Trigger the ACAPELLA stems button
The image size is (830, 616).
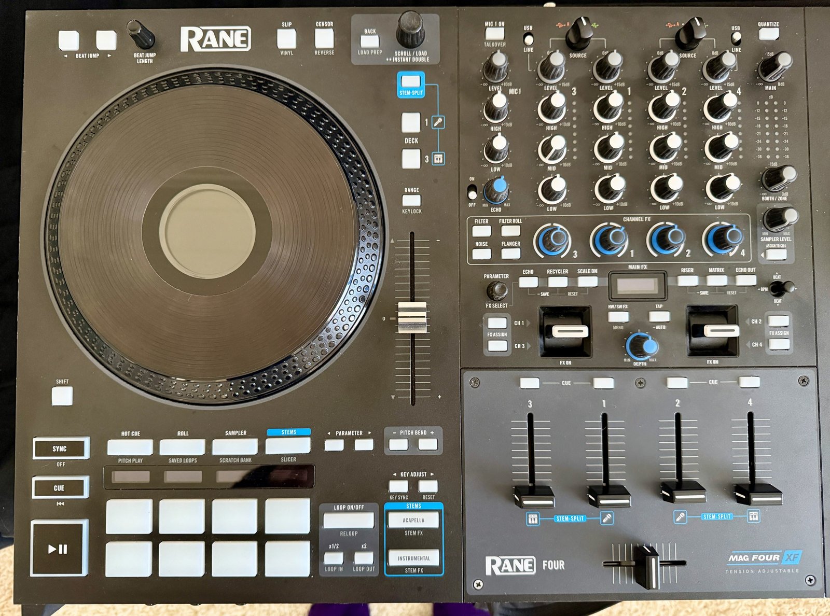point(413,520)
